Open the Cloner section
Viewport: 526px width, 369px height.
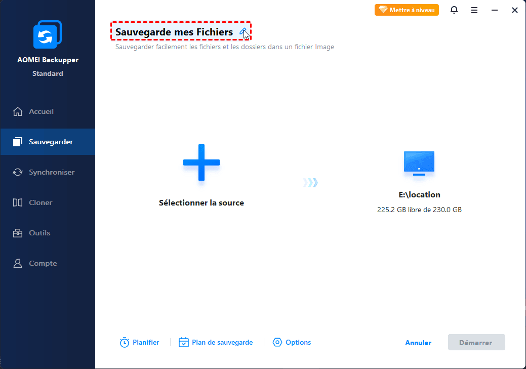[x=48, y=202]
